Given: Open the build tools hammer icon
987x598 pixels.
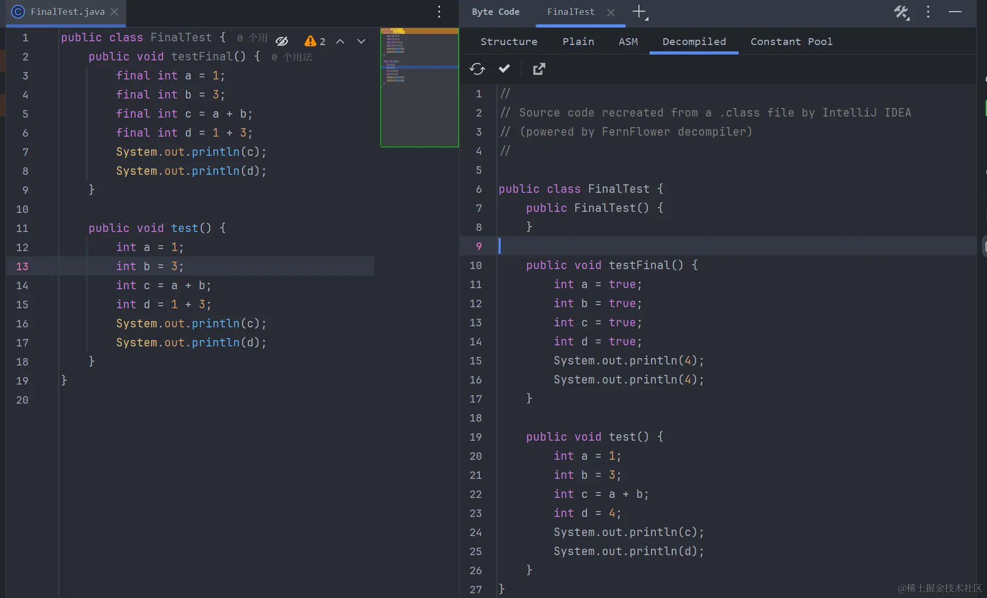Looking at the screenshot, I should click(901, 12).
